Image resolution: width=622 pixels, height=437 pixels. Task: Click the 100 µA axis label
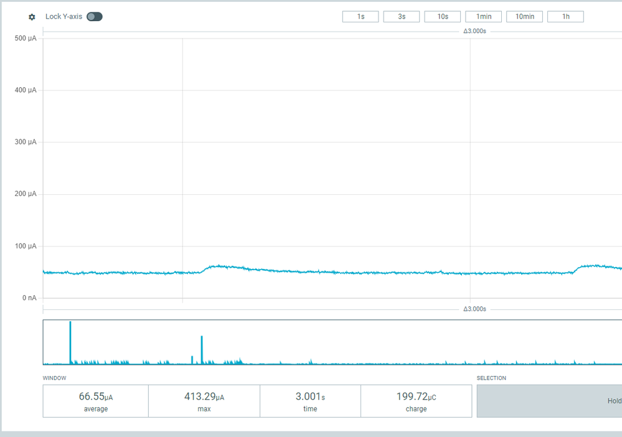(26, 247)
